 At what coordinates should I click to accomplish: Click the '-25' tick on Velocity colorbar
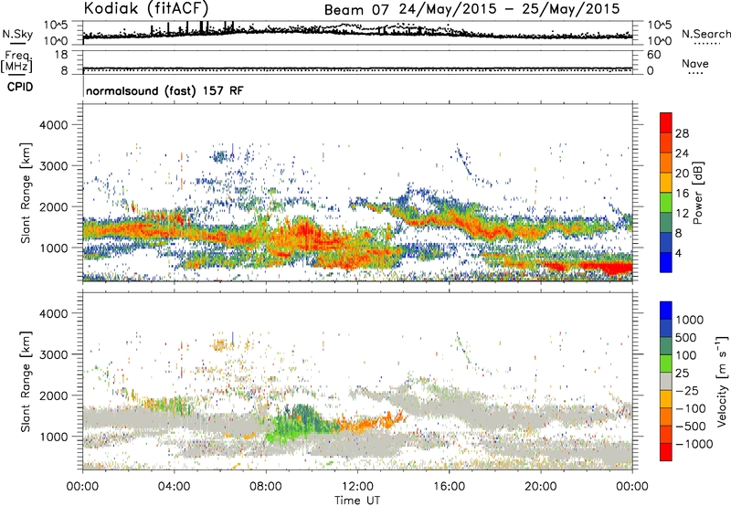(687, 390)
